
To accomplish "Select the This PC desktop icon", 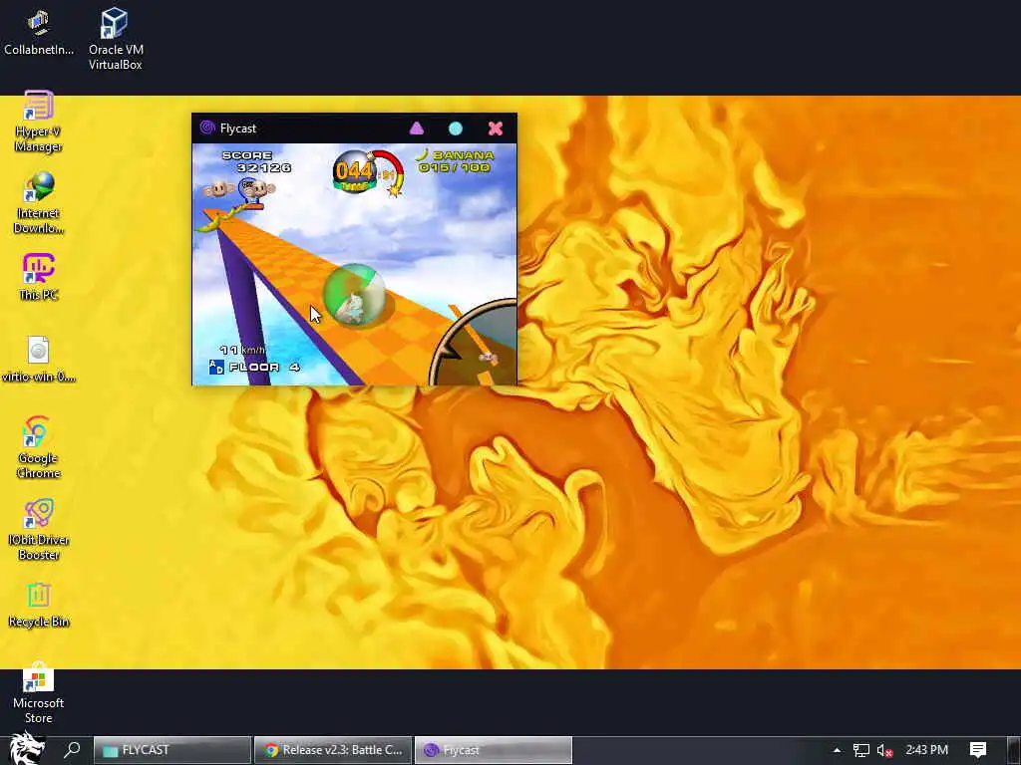I will (x=39, y=277).
